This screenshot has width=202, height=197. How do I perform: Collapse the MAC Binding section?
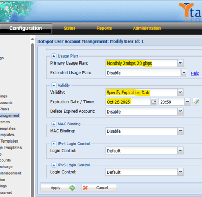tap(54, 124)
